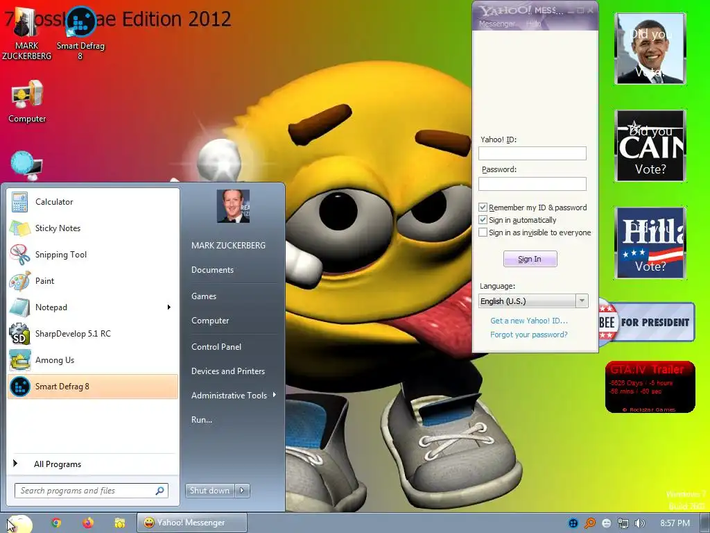Open Notepad from the Start menu
The height and width of the screenshot is (533, 710).
(86, 307)
